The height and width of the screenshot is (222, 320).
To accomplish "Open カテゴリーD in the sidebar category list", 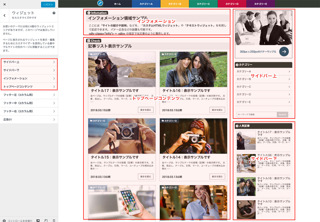I will [x=263, y=94].
